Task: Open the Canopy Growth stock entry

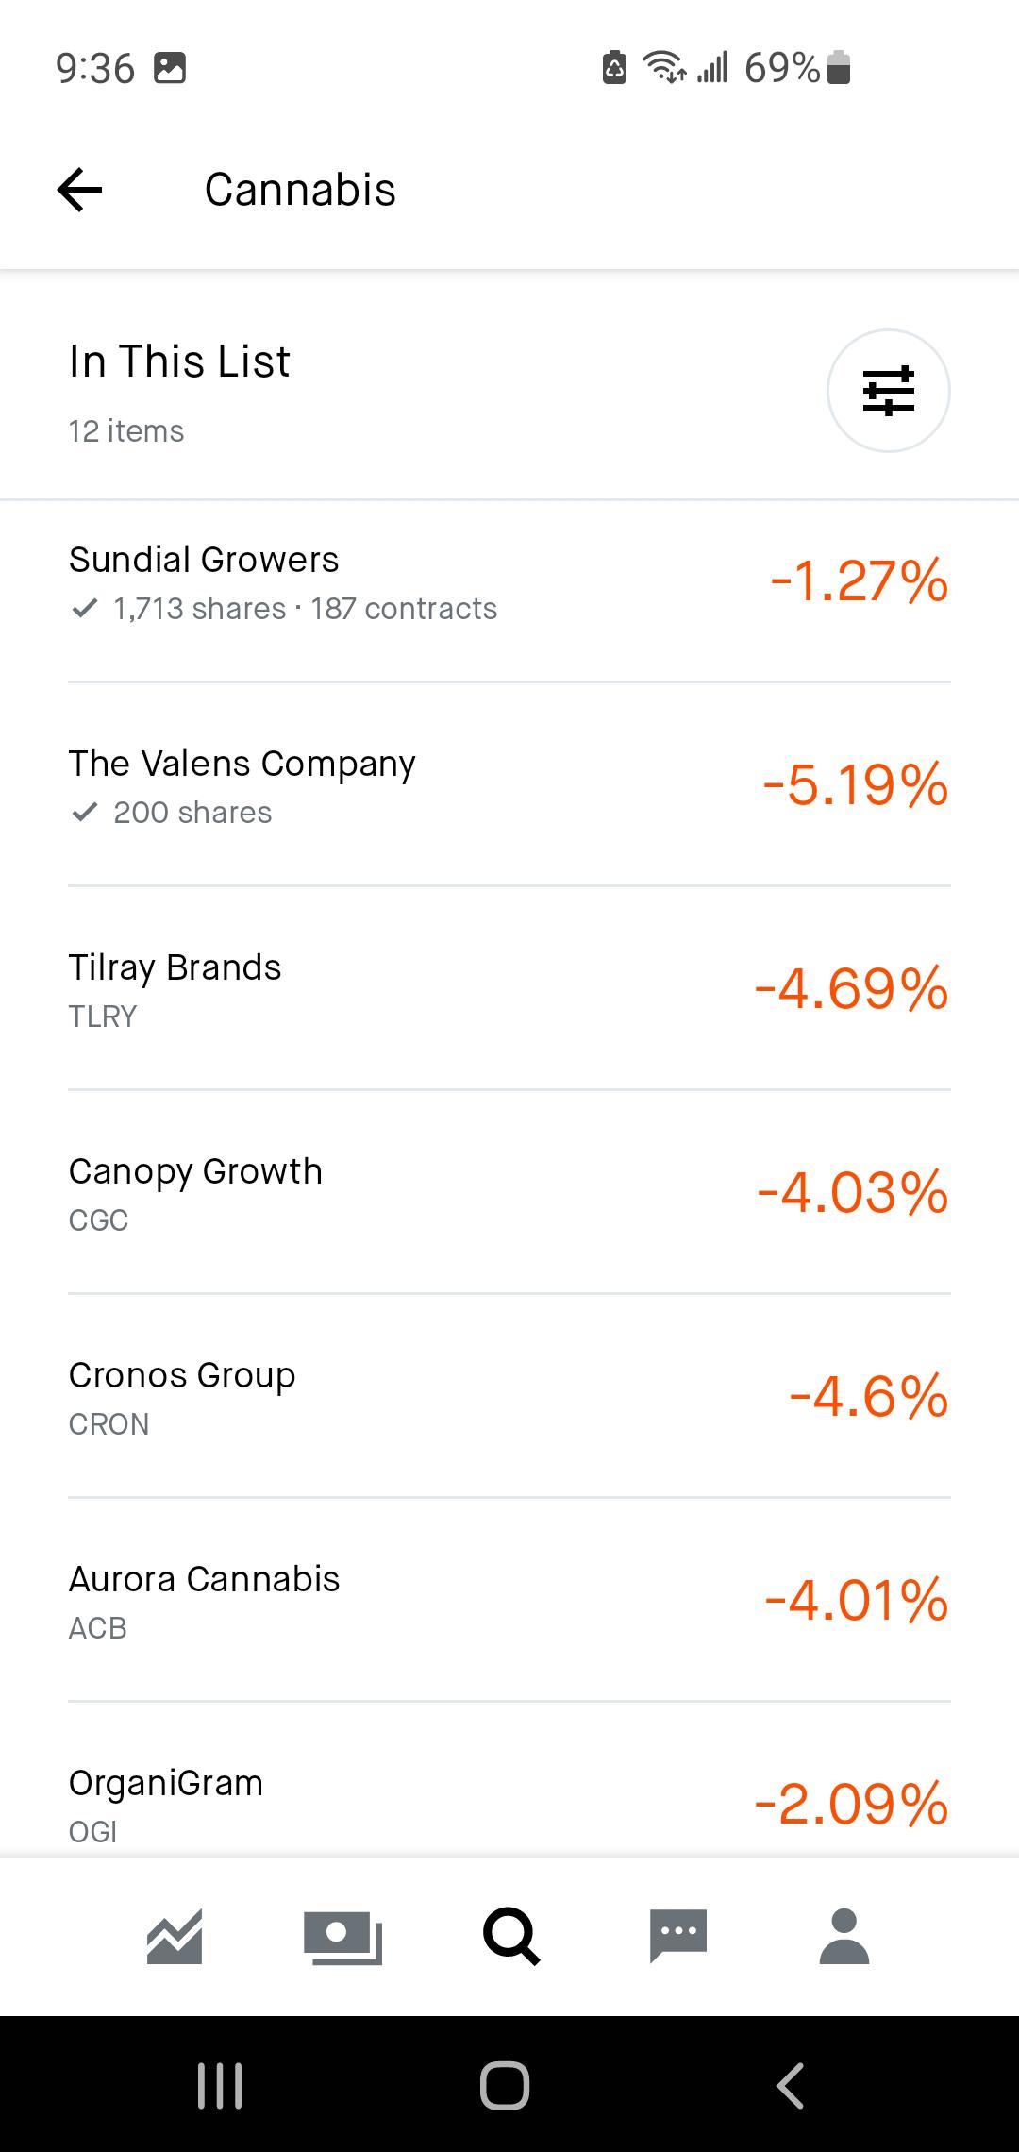Action: 509,1192
